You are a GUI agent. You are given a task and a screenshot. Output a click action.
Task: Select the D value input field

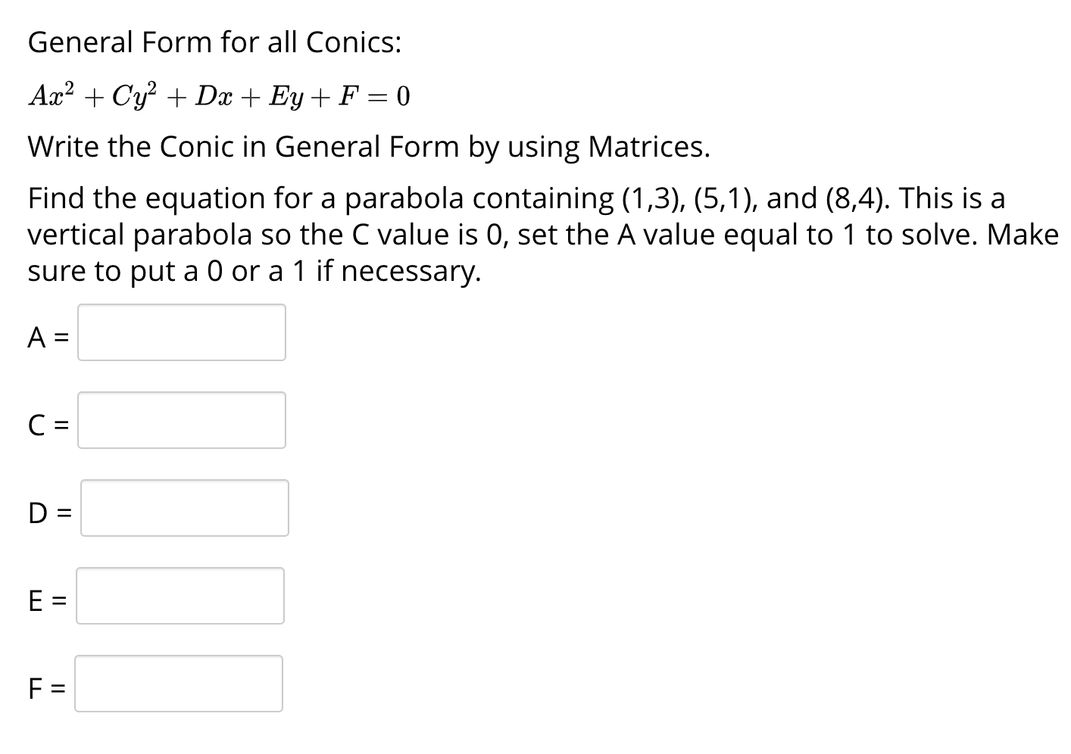[185, 508]
